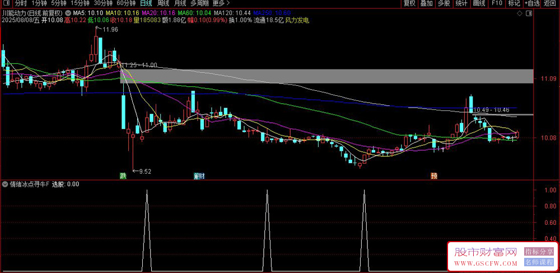The image size is (560, 273).
Task: Click the green MA60: 10.04 value
Action: click(x=194, y=13)
